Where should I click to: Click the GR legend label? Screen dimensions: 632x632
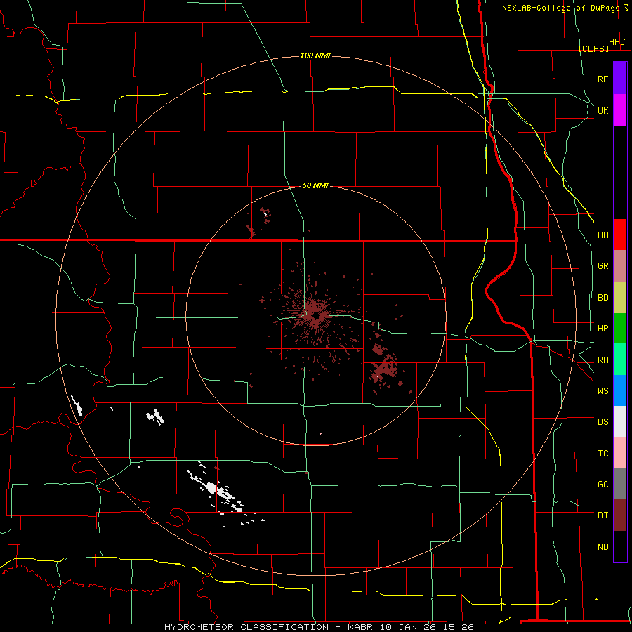[x=603, y=266]
